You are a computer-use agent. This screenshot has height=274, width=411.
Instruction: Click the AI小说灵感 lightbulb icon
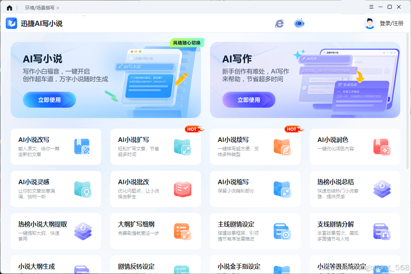(x=83, y=189)
